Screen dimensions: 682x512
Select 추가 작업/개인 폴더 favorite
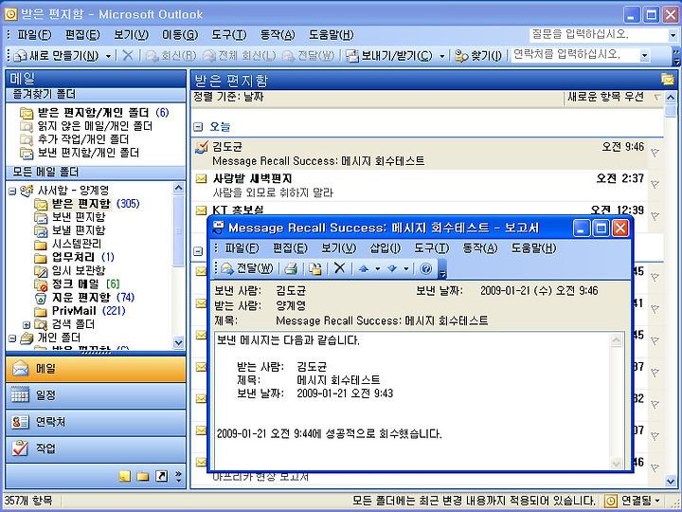75,139
